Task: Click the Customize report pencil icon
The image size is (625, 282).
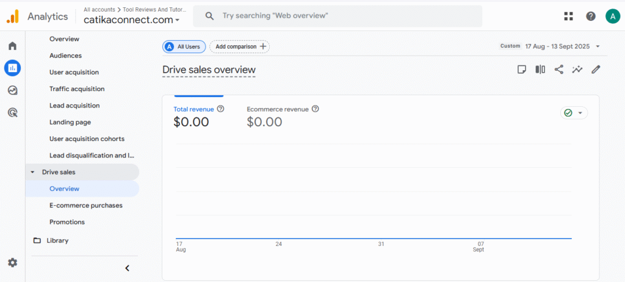Action: [x=596, y=70]
